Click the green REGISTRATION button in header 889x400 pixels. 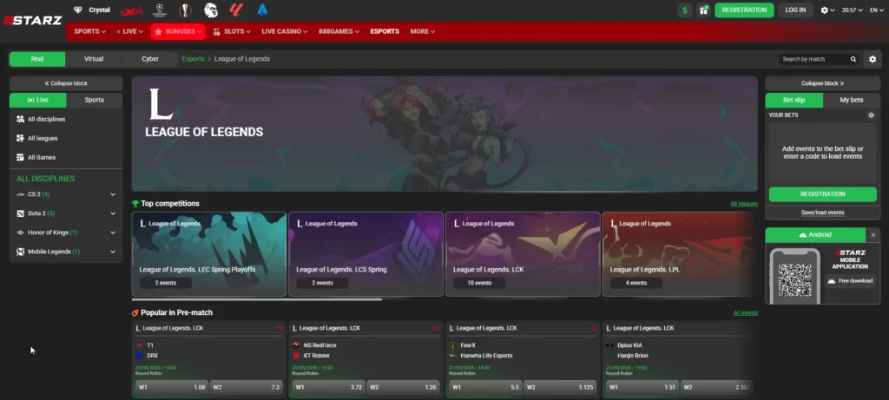tap(744, 10)
